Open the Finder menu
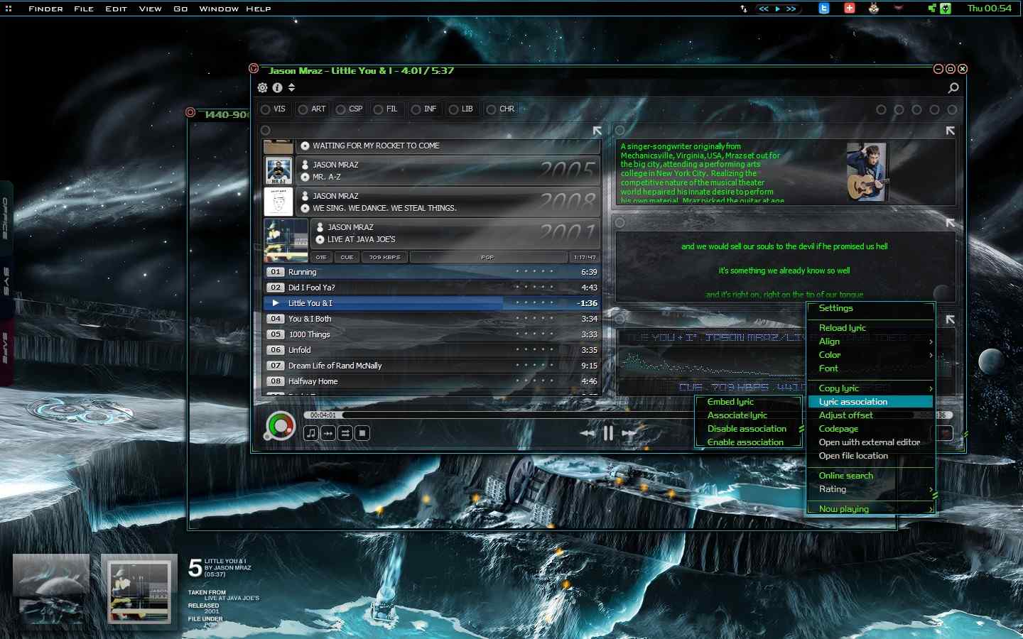This screenshot has width=1023, height=639. (45, 9)
